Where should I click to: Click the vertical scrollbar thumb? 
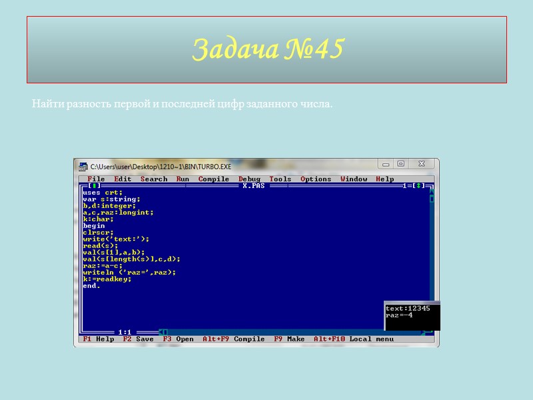[x=432, y=199]
